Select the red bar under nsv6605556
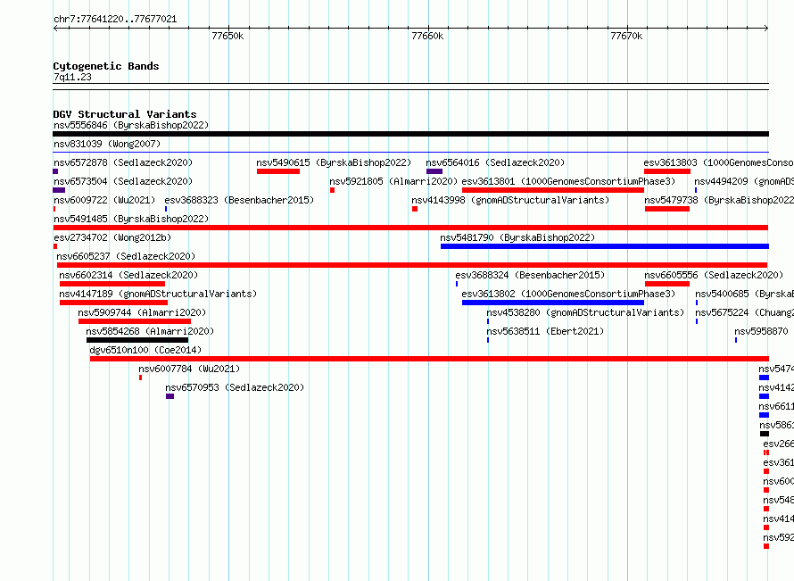The image size is (794, 581). click(x=667, y=284)
